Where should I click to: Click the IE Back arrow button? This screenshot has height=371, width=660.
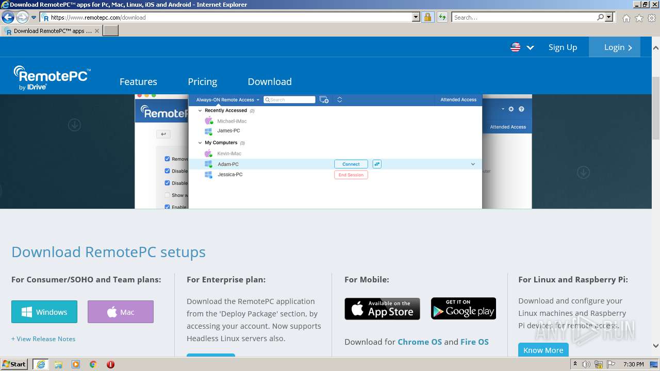click(x=8, y=18)
